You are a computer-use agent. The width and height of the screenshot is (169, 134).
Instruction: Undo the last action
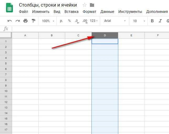tap(9, 21)
